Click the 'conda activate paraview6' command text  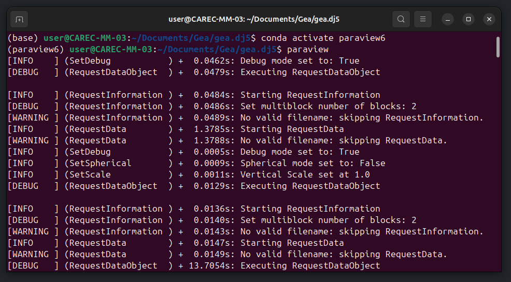323,38
